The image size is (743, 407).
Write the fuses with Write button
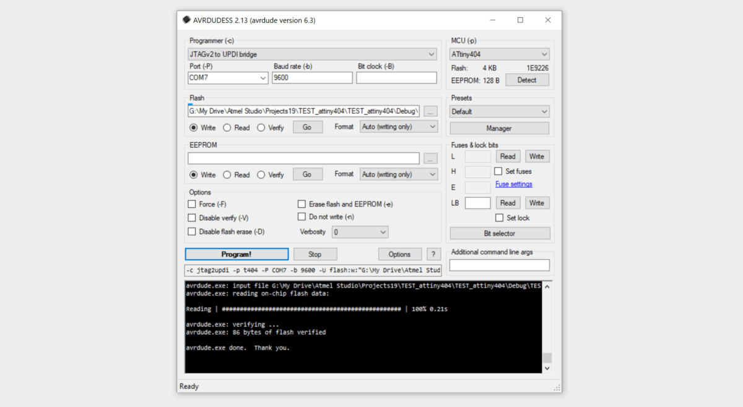point(537,156)
